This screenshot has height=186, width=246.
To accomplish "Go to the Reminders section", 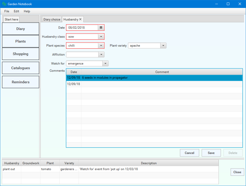I will tap(20, 82).
